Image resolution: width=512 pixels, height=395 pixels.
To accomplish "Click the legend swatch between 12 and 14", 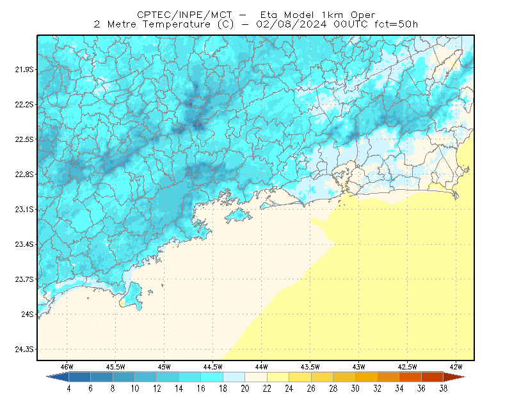I will point(168,377).
